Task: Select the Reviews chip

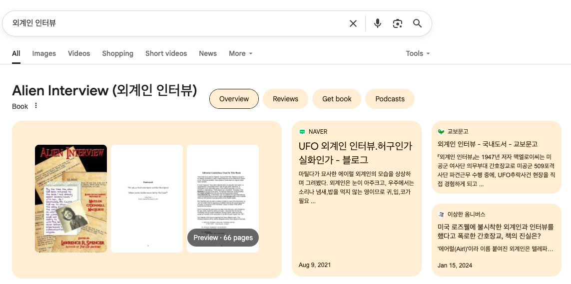Action: (286, 99)
